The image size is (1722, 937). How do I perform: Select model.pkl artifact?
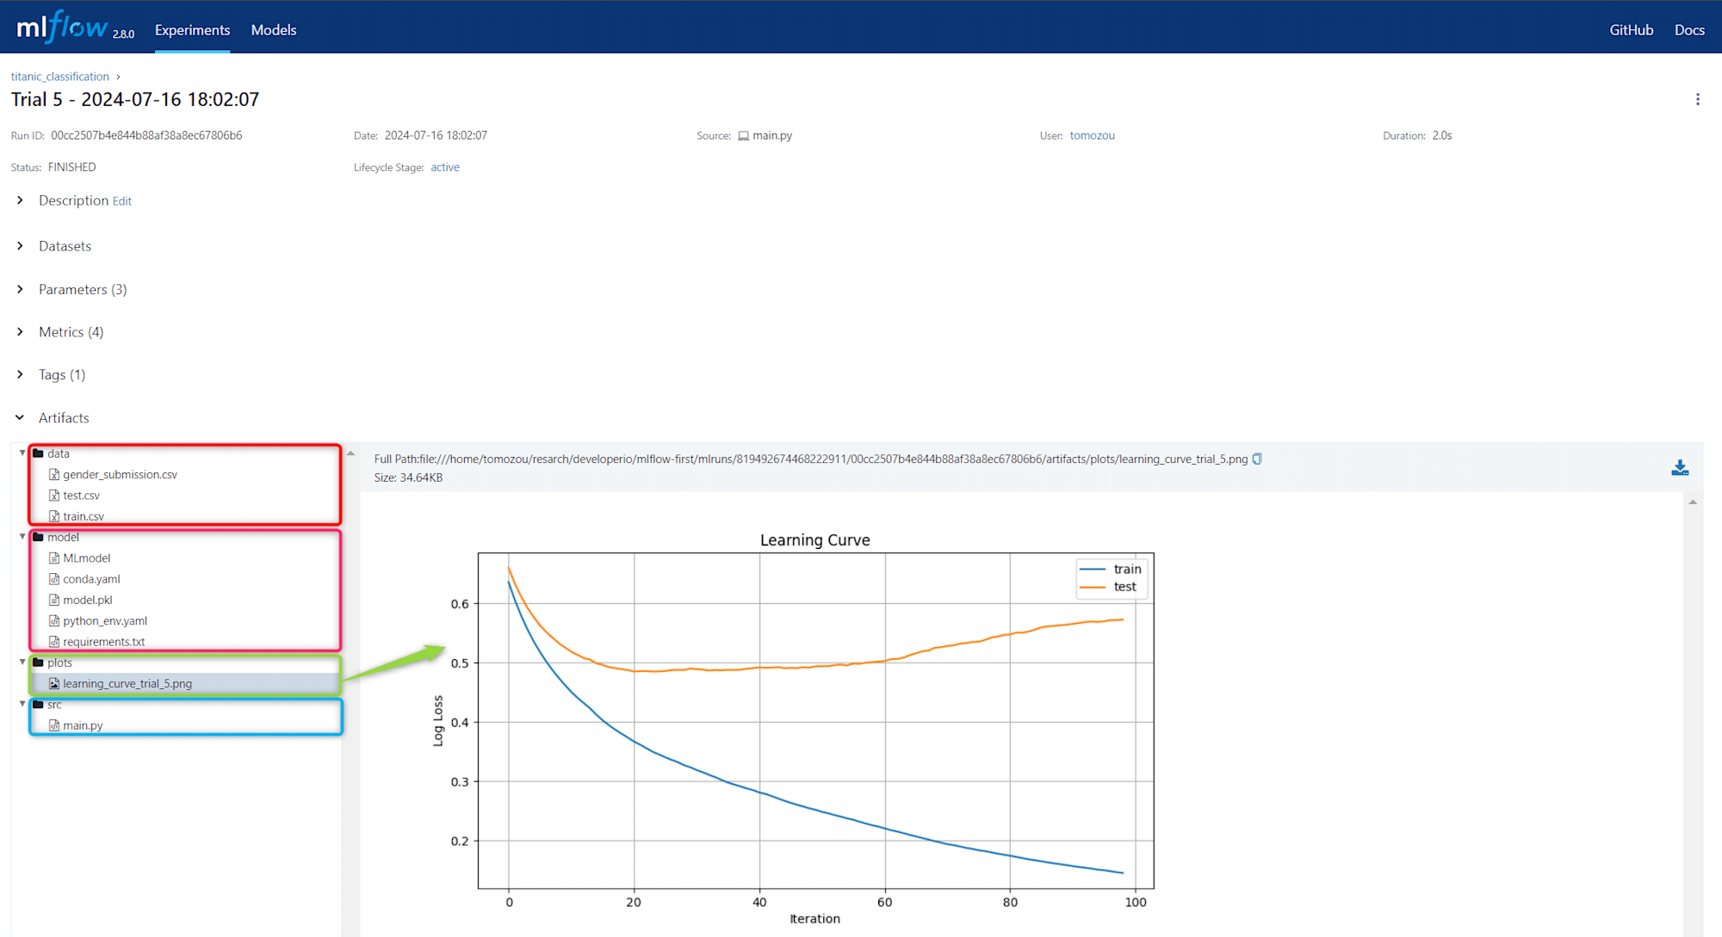click(x=88, y=600)
